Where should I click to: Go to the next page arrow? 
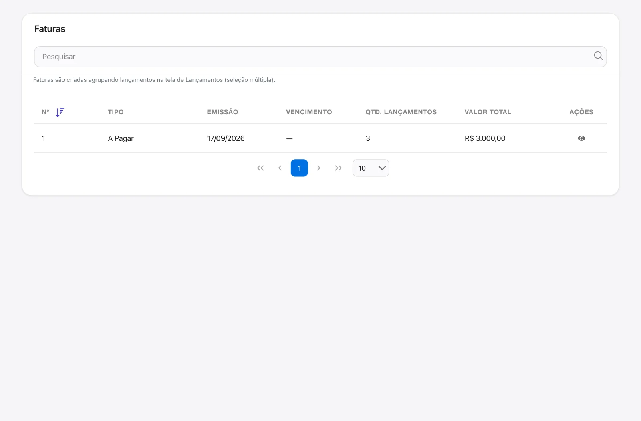pos(319,168)
